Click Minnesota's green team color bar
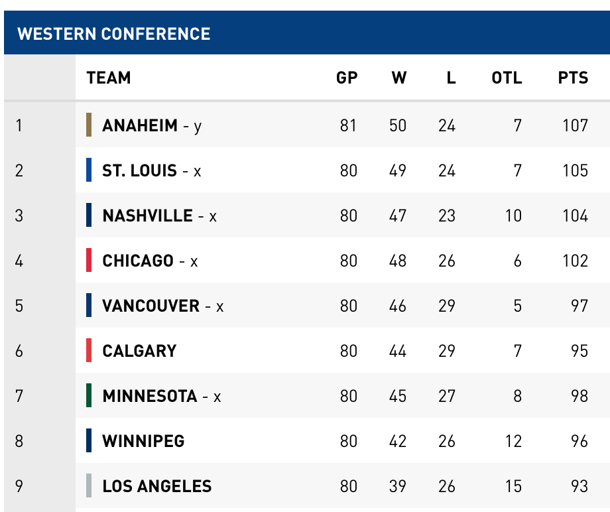 pyautogui.click(x=89, y=395)
